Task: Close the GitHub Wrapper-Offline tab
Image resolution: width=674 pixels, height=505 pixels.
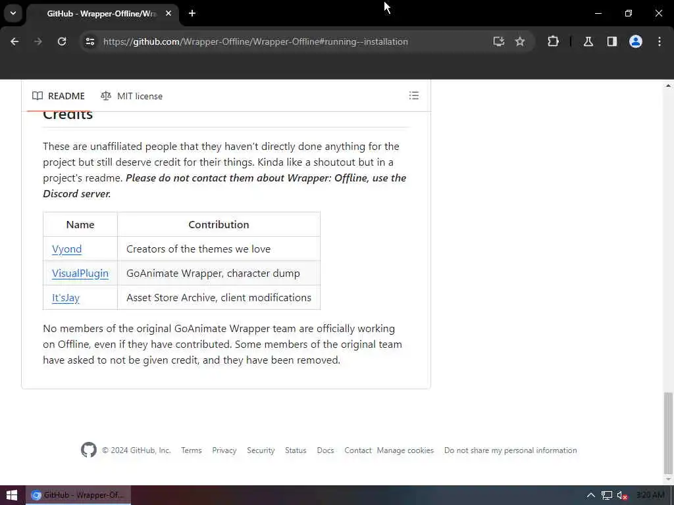Action: pos(168,13)
